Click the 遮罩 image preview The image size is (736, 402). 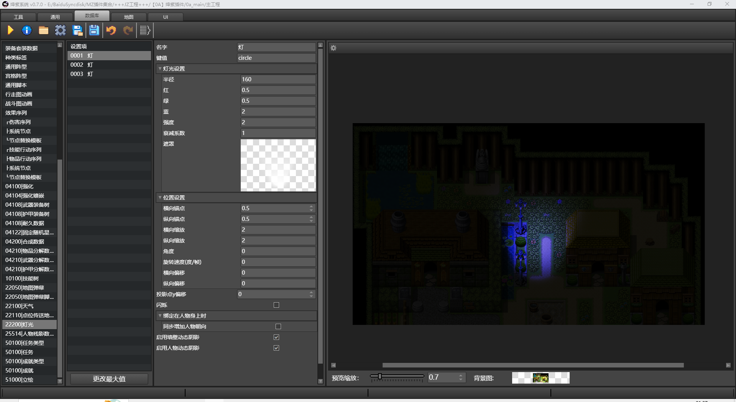pyautogui.click(x=278, y=165)
